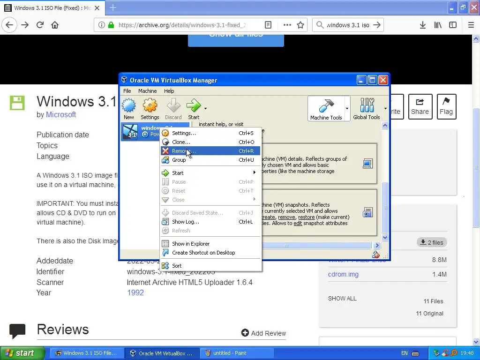This screenshot has height=360, width=480.
Task: Click the horizontal scroll right arrow in VirtualBox
Action: click(377, 246)
